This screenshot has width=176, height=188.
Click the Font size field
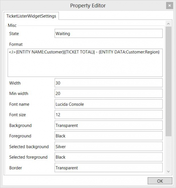(x=109, y=115)
